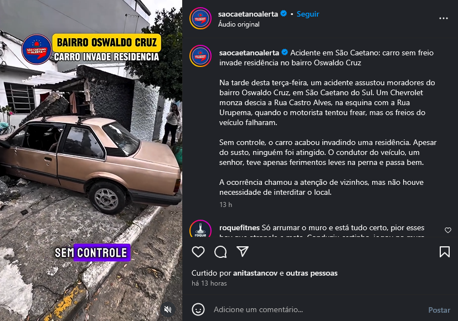Like the post with the heart icon
Image resolution: width=458 pixels, height=321 pixels.
click(x=198, y=252)
